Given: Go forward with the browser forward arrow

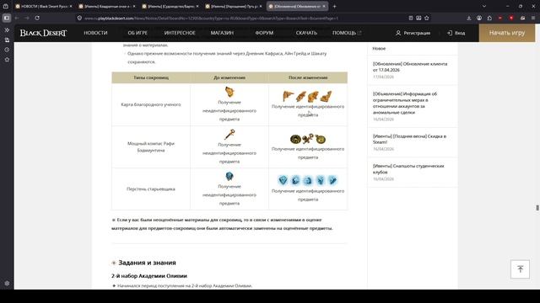Looking at the screenshot, I should coord(27,18).
